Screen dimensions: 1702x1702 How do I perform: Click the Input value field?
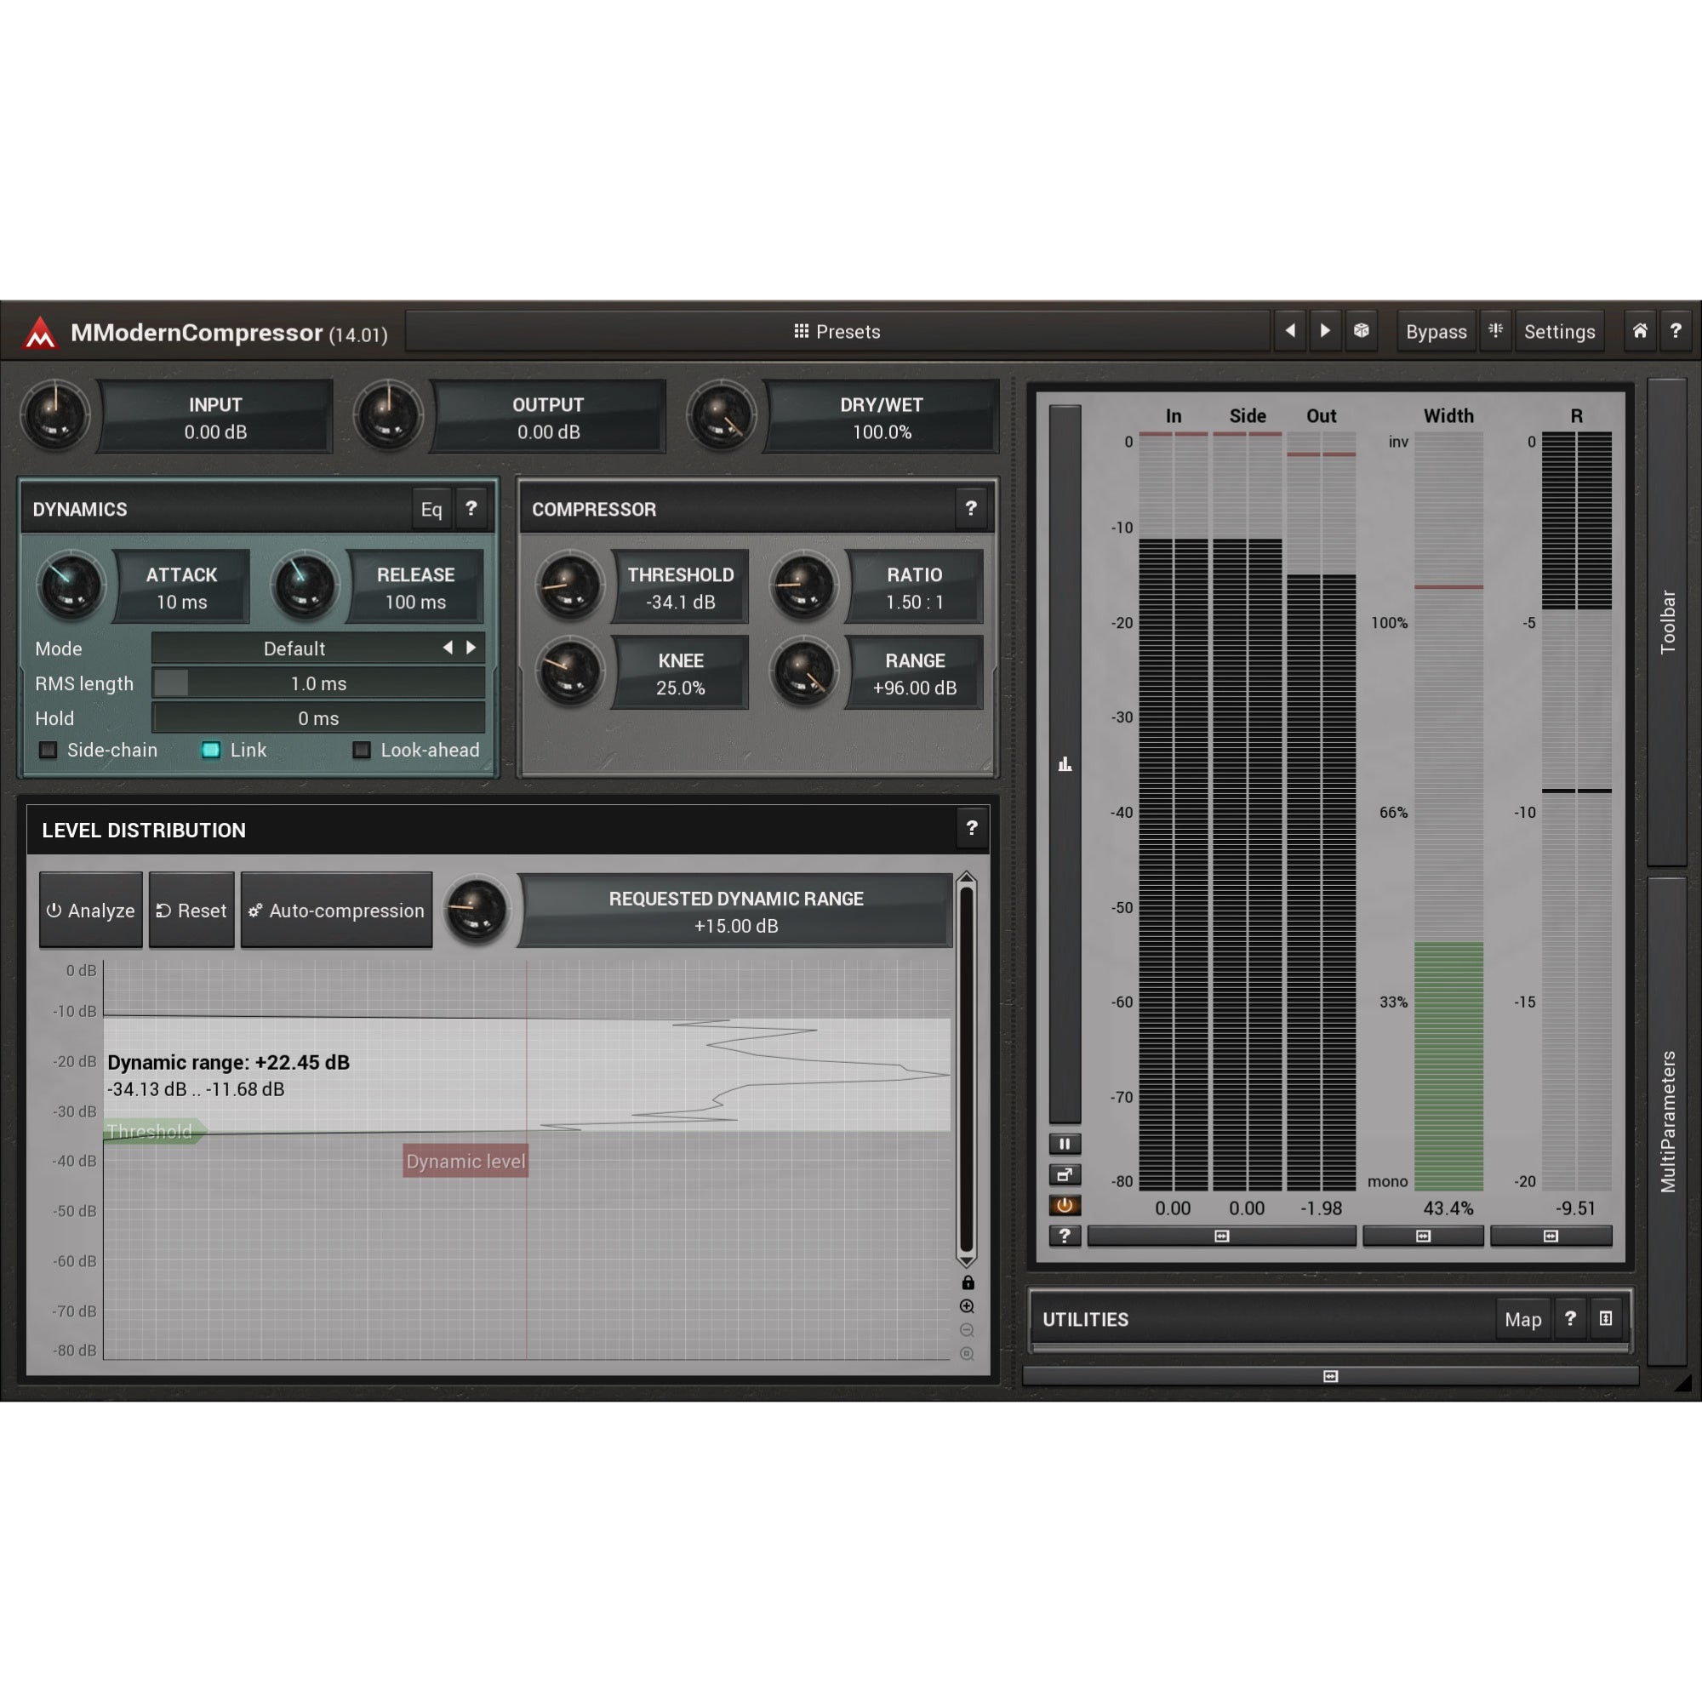click(215, 418)
